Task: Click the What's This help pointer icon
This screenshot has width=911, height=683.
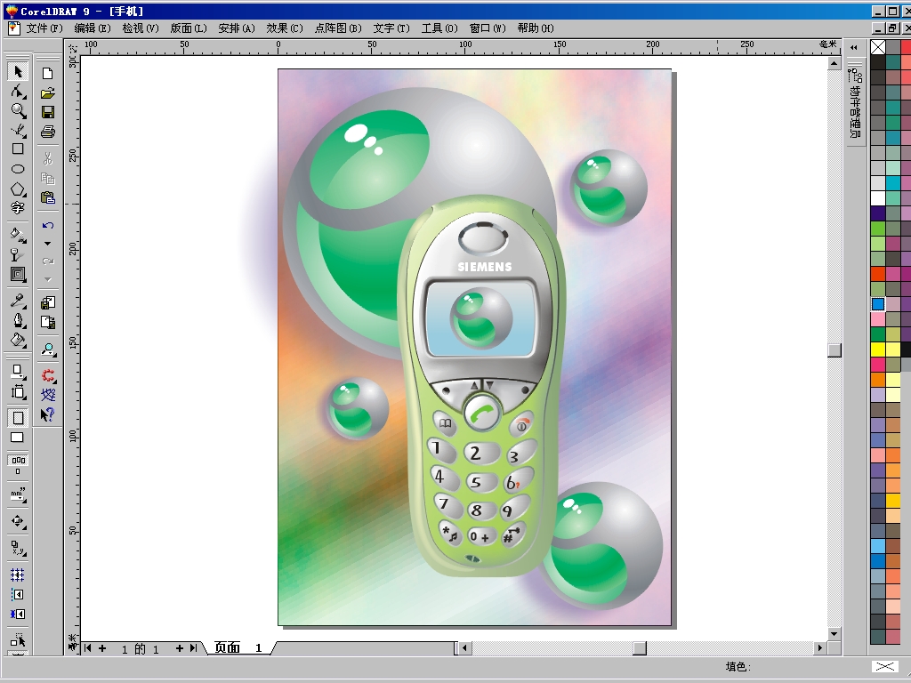Action: click(x=48, y=414)
